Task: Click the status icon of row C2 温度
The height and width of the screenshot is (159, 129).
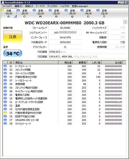Action: [5, 106]
